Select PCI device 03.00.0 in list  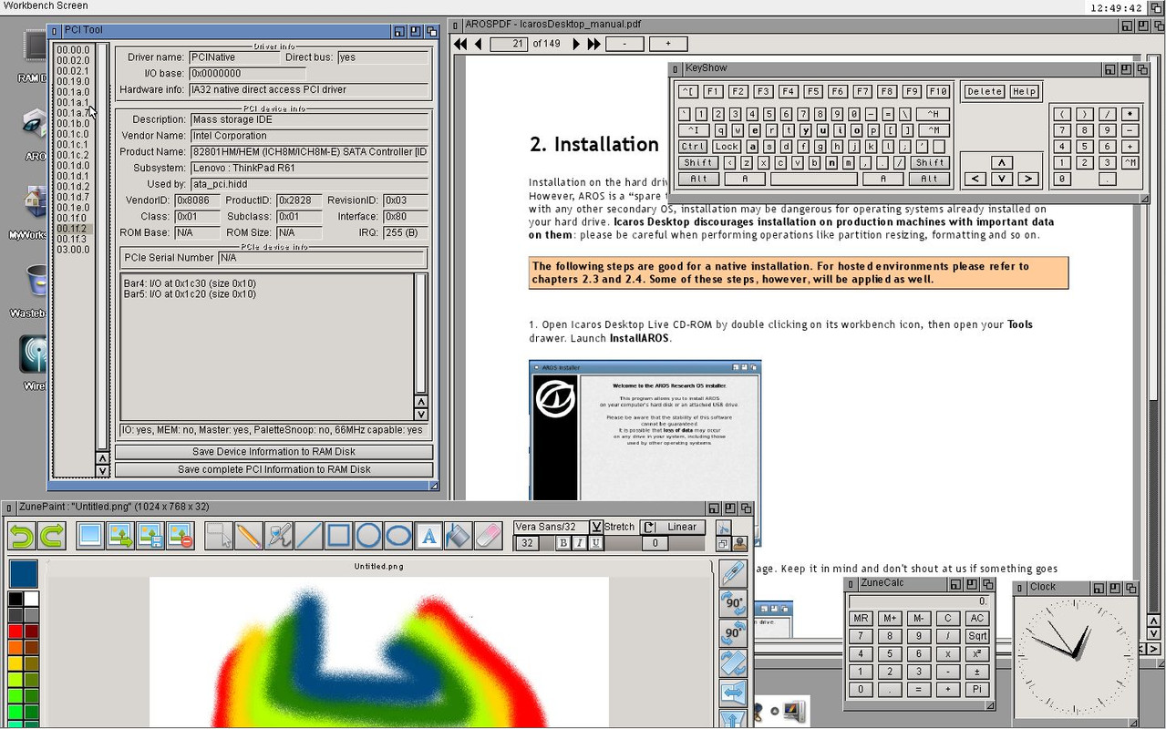click(x=74, y=250)
